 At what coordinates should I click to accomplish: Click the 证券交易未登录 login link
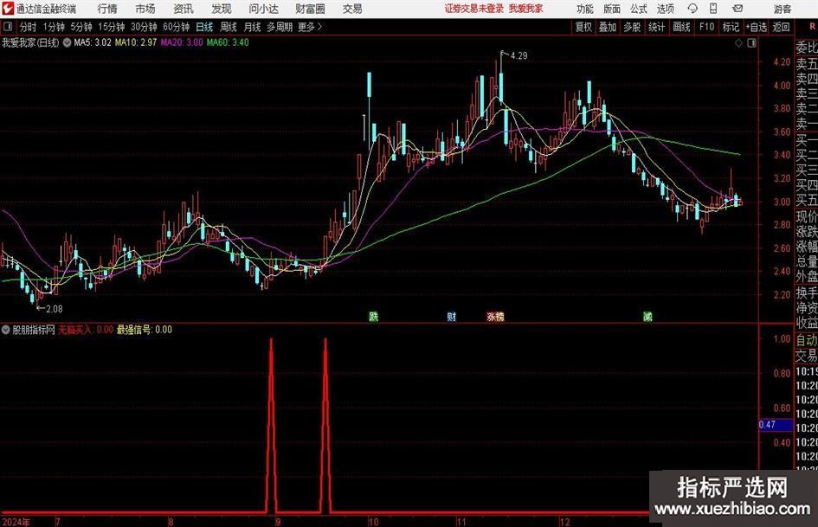click(x=473, y=9)
